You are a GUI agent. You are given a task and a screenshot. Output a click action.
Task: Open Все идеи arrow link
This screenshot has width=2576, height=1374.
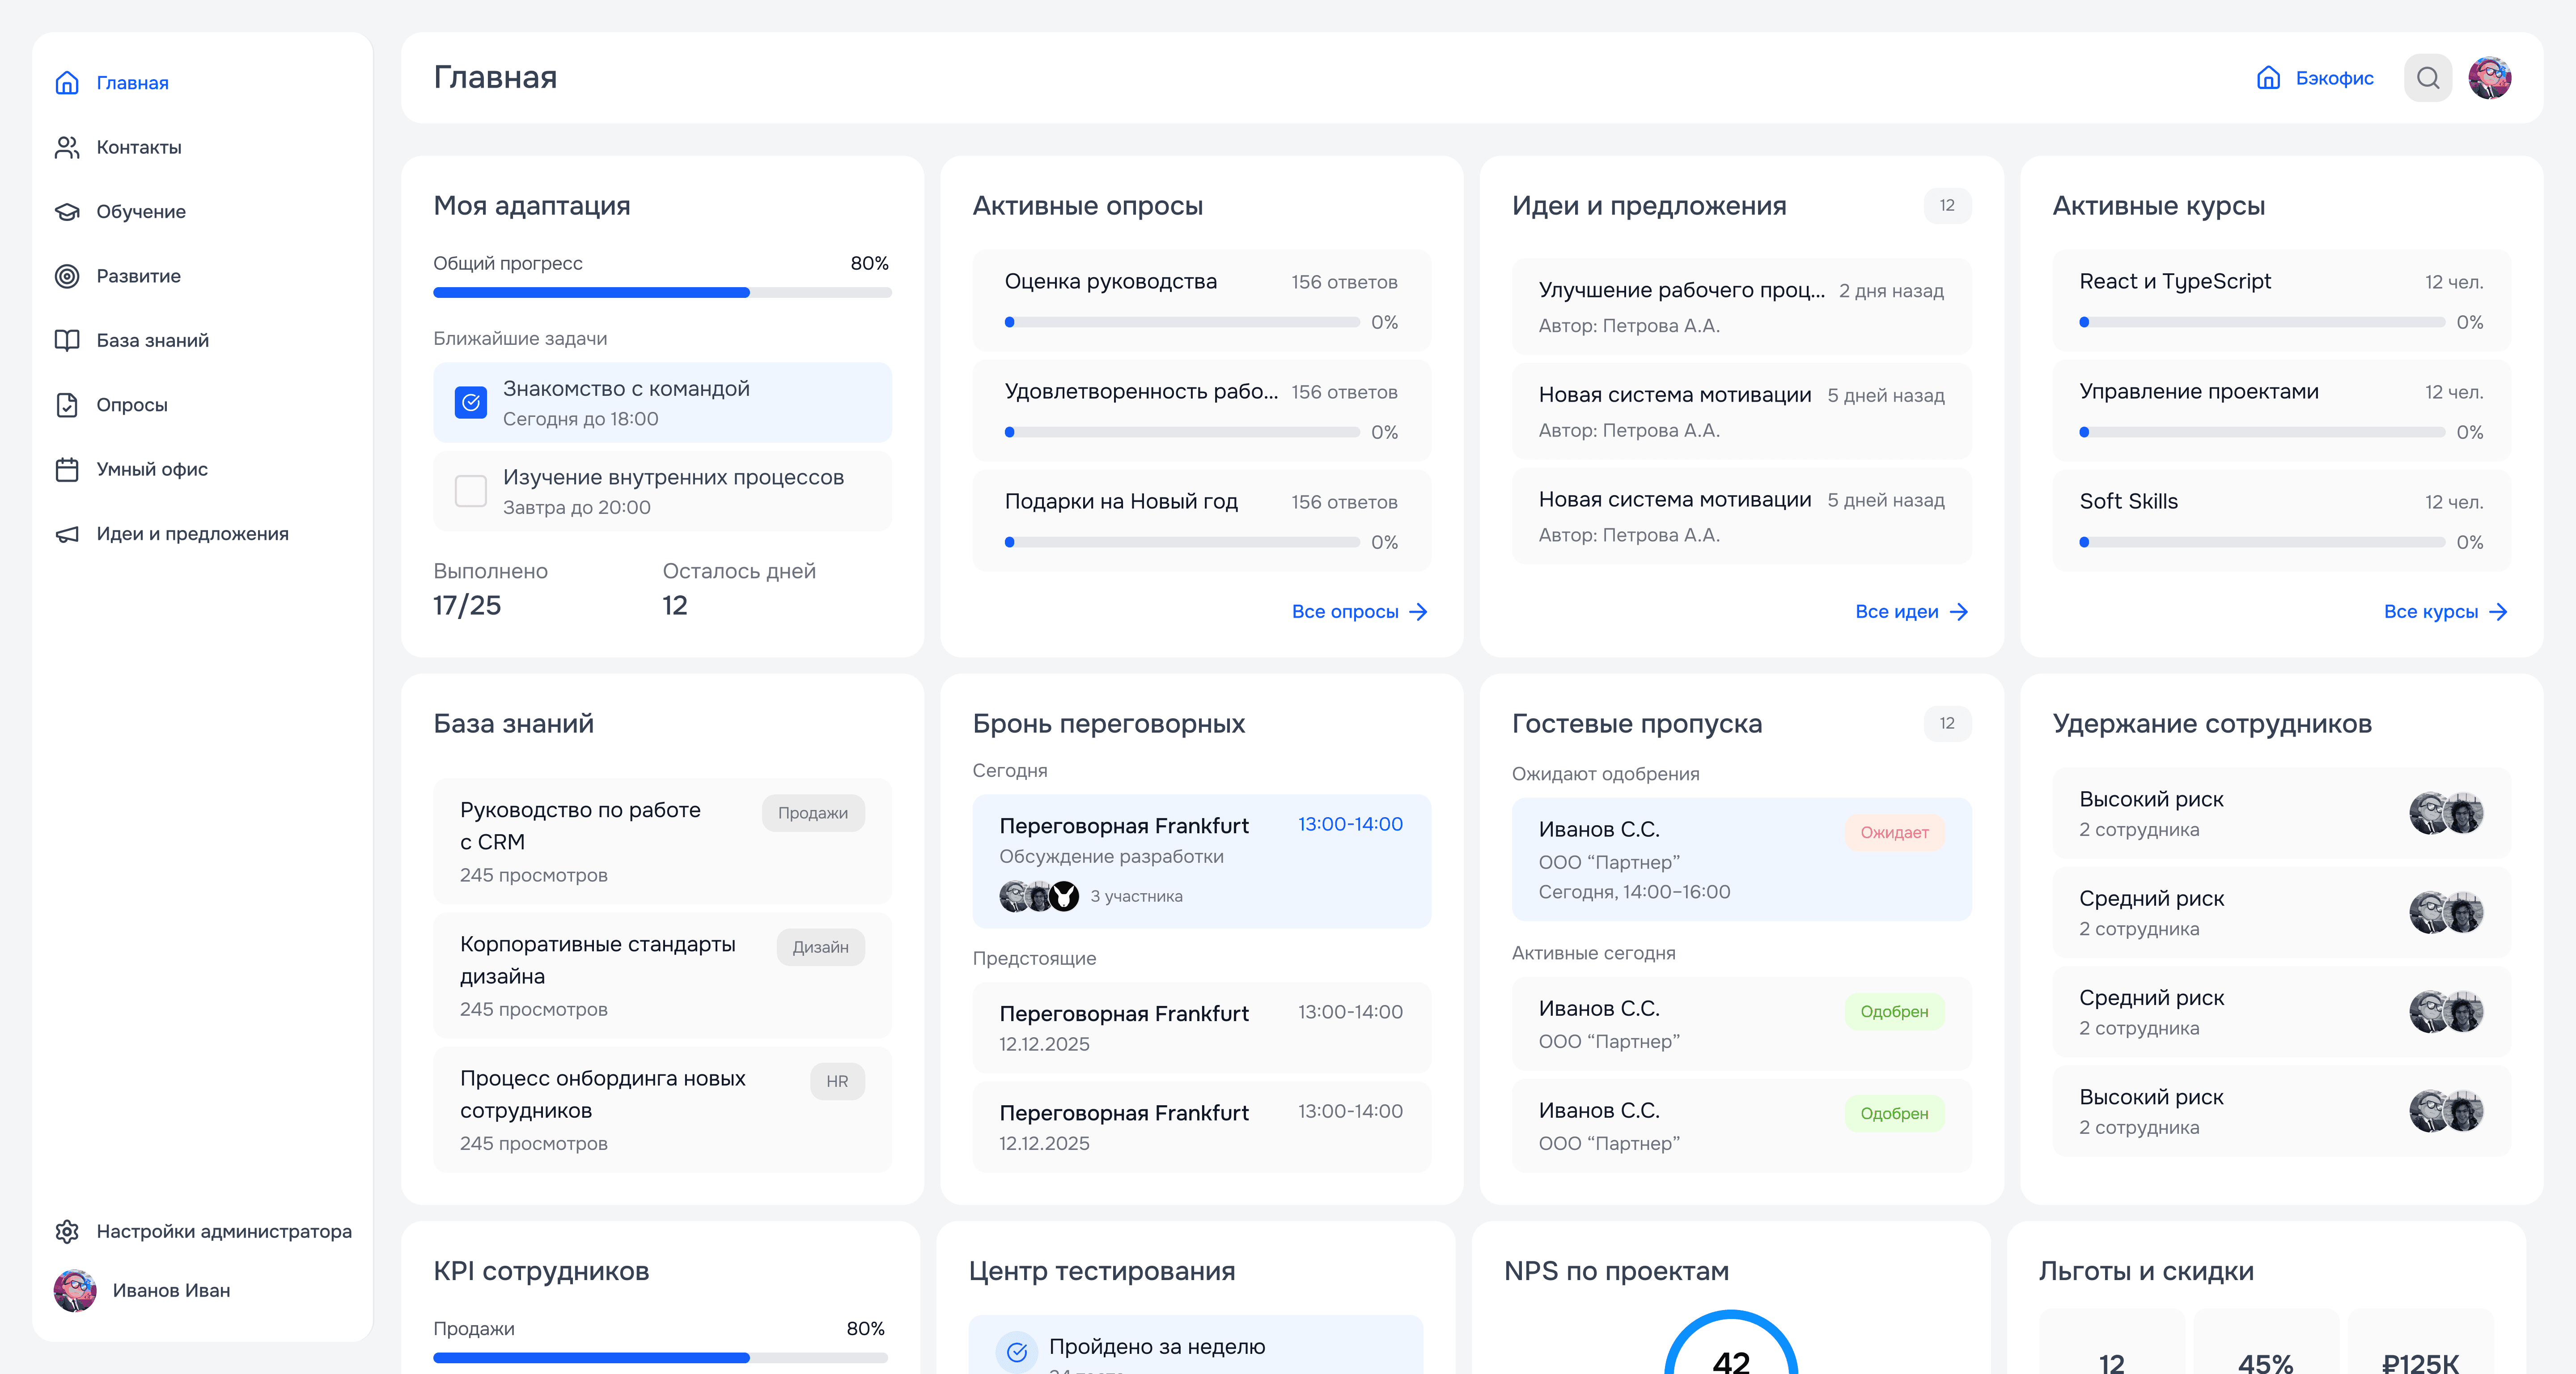1911,611
